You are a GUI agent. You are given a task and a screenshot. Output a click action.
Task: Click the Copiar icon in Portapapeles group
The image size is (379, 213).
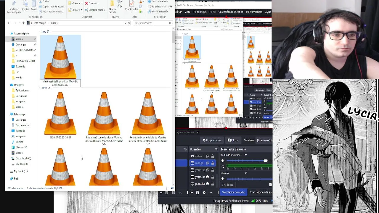click(x=25, y=4)
